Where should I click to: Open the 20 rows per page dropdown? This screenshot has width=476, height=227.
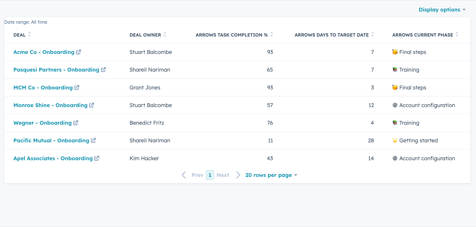click(x=271, y=175)
